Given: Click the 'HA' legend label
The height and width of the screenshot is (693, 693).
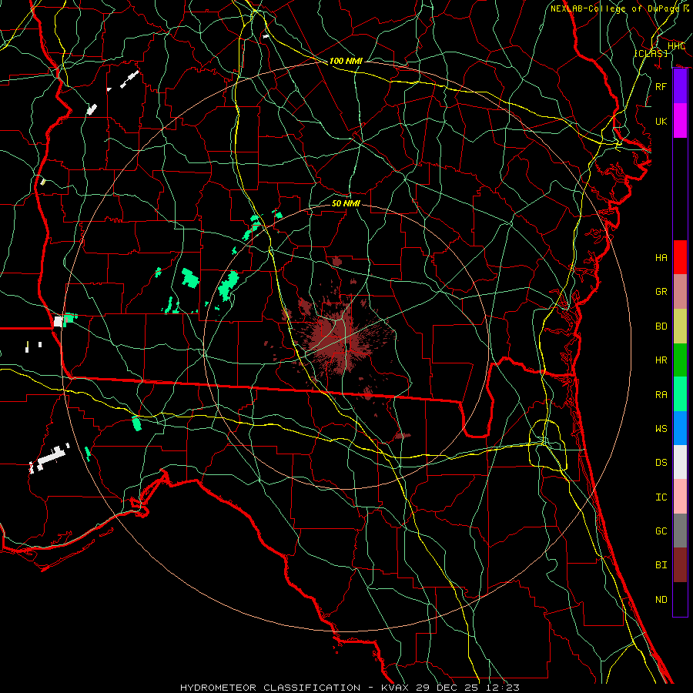Looking at the screenshot, I should point(661,258).
